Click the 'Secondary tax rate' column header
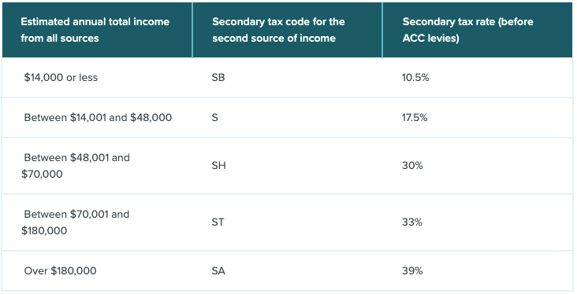The width and height of the screenshot is (577, 294). click(478, 30)
